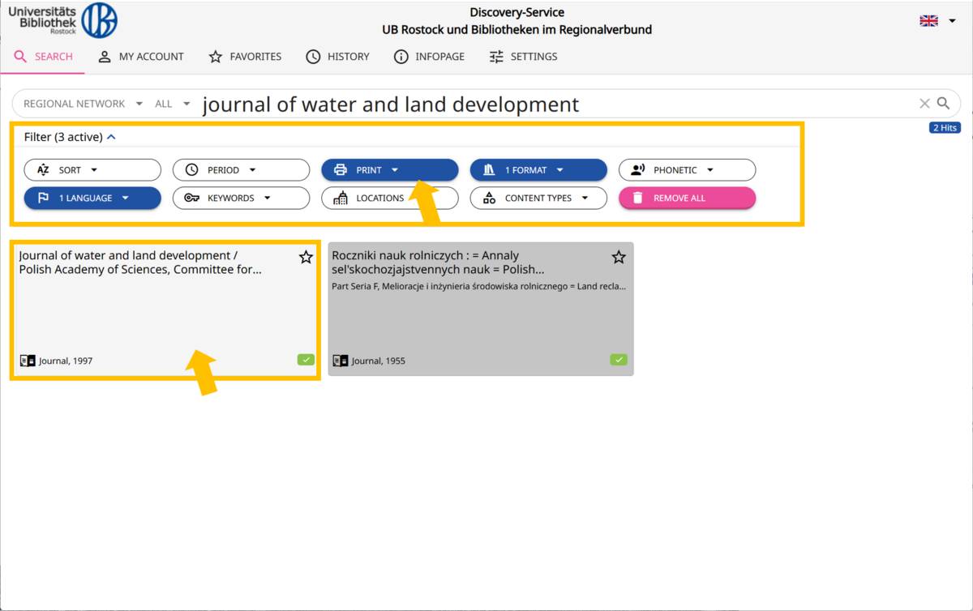
Task: Open the Settings tab
Action: tap(523, 57)
